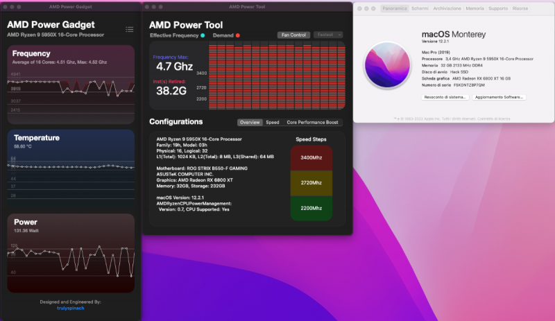Click the per-core frequency bar chart

pos(277,76)
